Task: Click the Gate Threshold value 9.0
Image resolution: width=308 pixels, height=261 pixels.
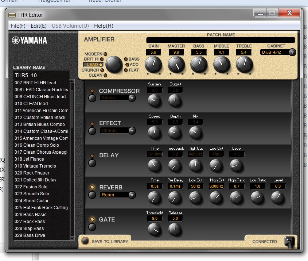Action: [155, 218]
